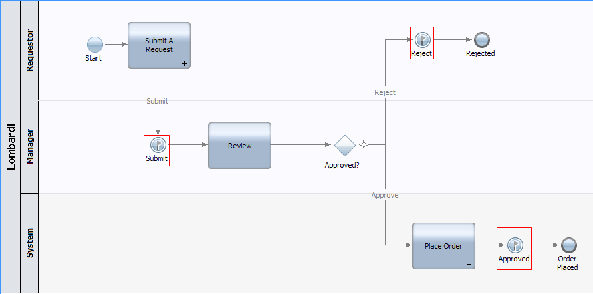Select the Submit milestone flag icon
593x294 pixels.
(158, 144)
